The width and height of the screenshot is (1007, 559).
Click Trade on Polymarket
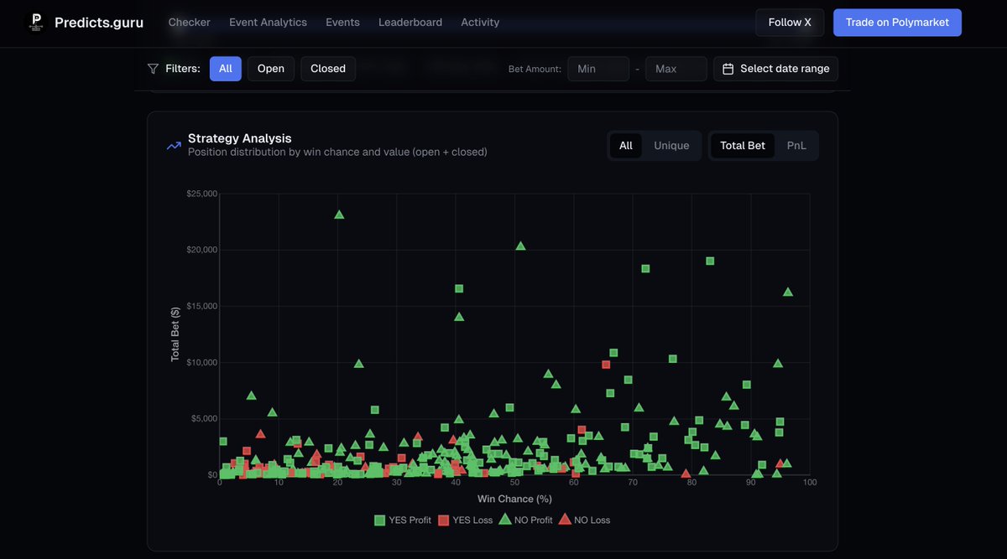(897, 22)
